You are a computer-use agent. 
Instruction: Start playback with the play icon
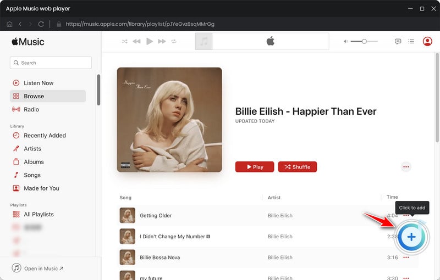(x=149, y=41)
